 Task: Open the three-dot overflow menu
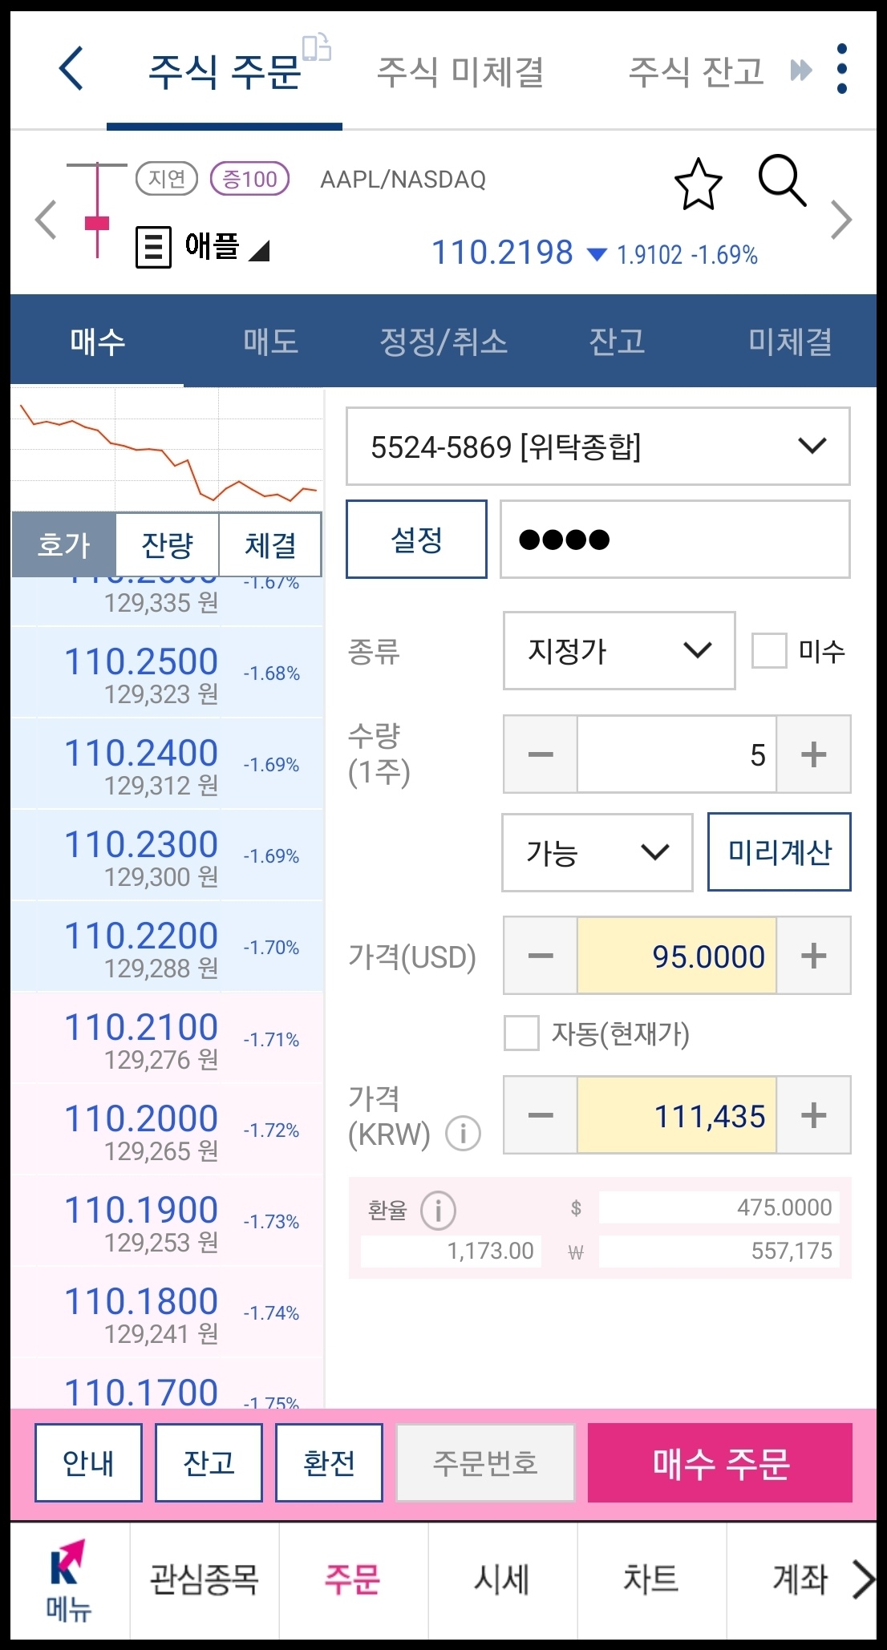841,69
